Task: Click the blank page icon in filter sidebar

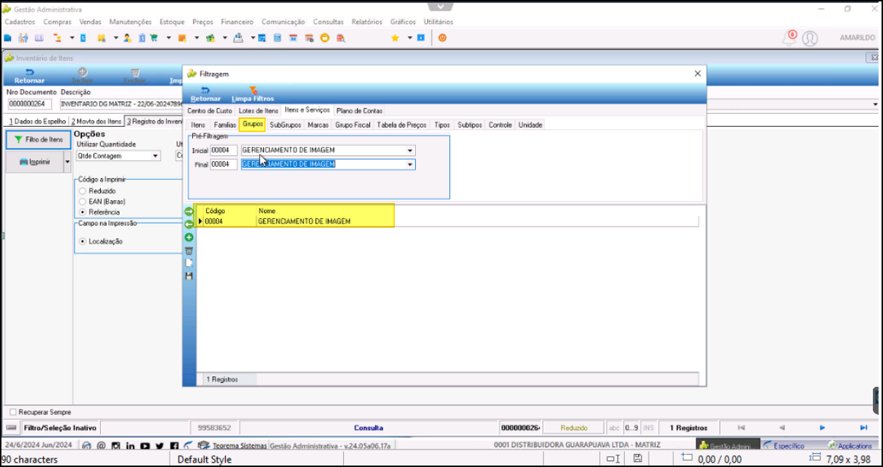Action: pyautogui.click(x=189, y=263)
